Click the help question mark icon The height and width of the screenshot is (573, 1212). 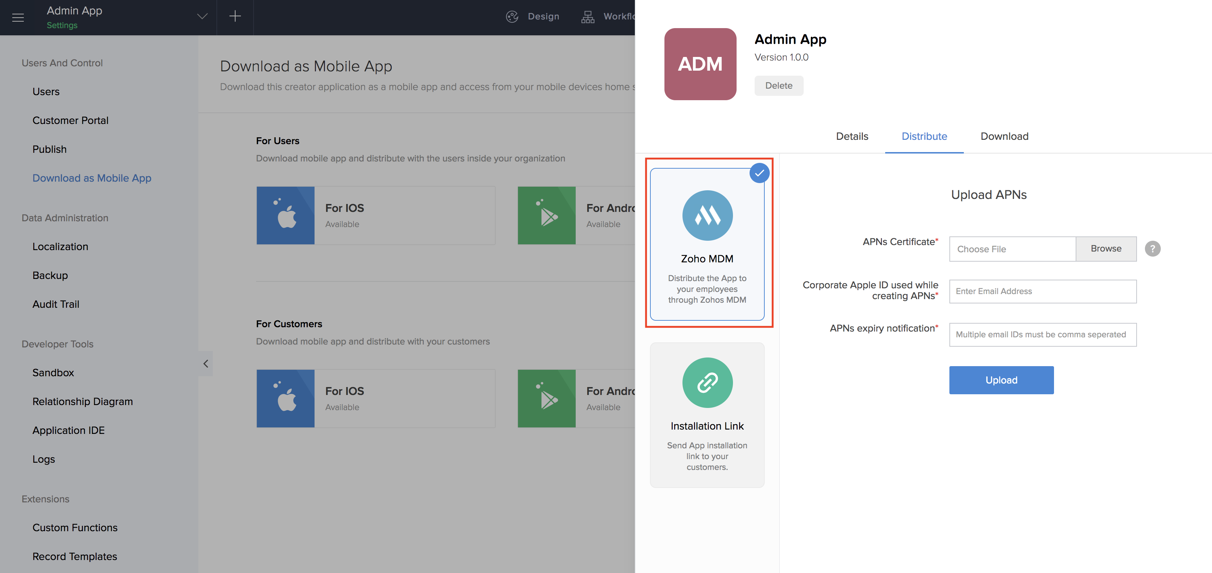click(x=1152, y=248)
